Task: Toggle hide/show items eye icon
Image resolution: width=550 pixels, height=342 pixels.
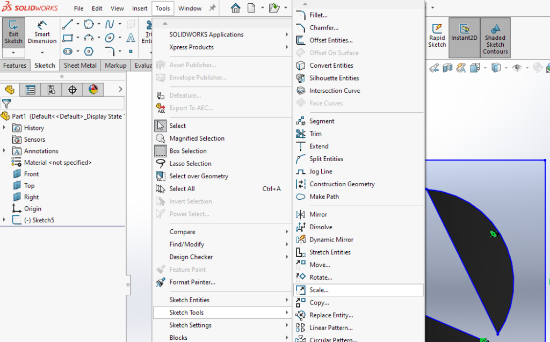Action: [x=517, y=68]
